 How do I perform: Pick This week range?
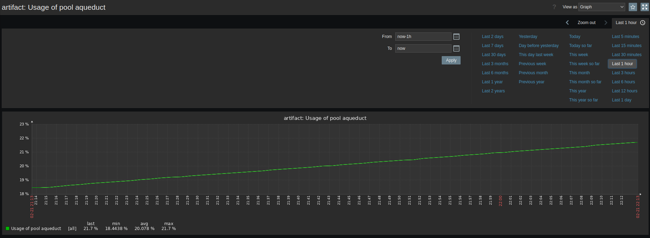pos(578,55)
